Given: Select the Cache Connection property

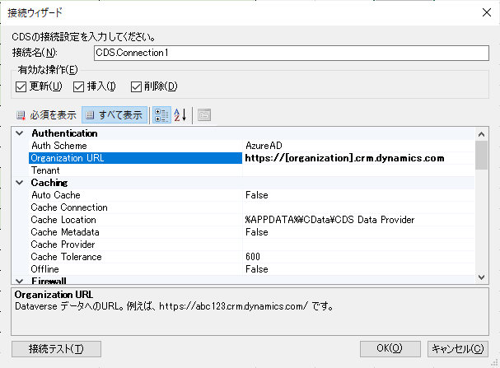Looking at the screenshot, I should coord(136,207).
